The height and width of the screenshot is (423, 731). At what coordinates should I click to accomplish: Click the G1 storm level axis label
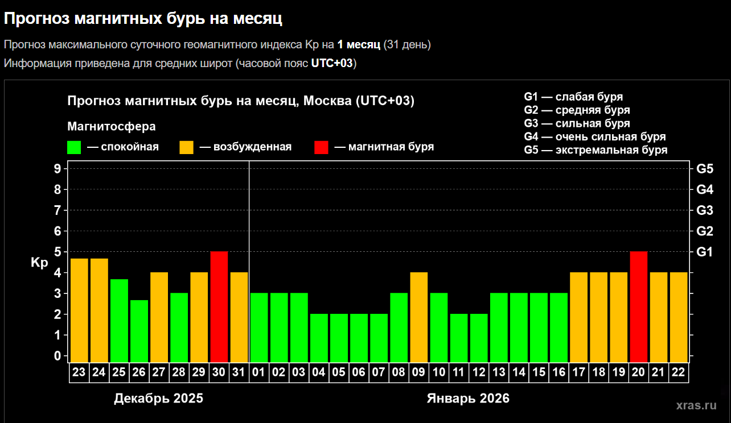click(705, 252)
